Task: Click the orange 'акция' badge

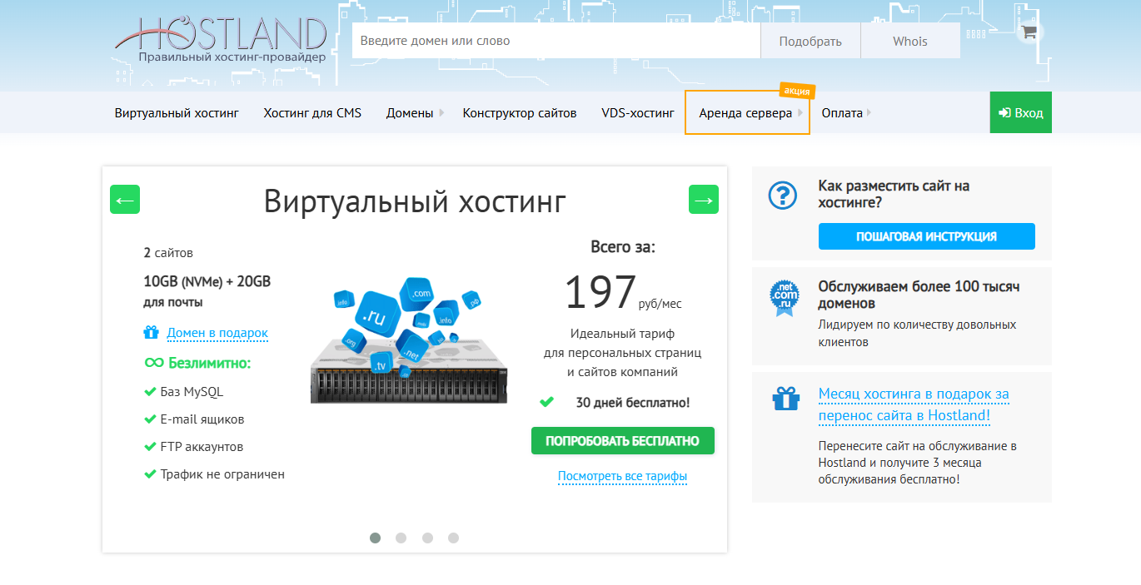Action: point(797,90)
